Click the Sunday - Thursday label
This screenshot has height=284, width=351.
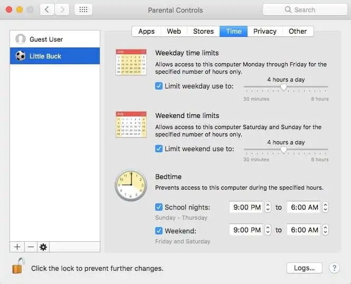[x=181, y=218]
